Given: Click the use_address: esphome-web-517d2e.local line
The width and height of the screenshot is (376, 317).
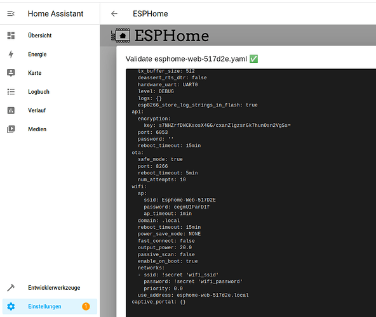Looking at the screenshot, I should point(193,295).
